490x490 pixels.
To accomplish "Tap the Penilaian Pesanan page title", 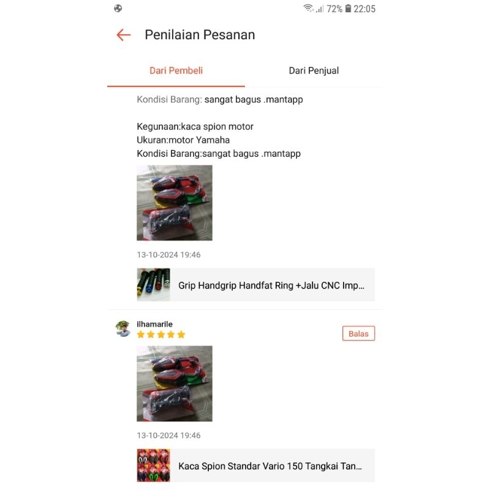I will pyautogui.click(x=200, y=35).
